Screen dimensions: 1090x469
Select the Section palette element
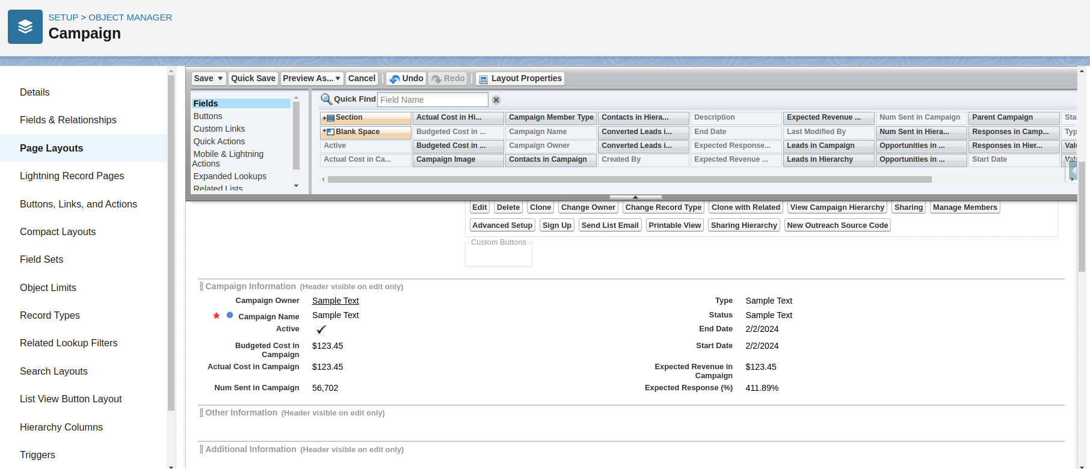tap(366, 118)
